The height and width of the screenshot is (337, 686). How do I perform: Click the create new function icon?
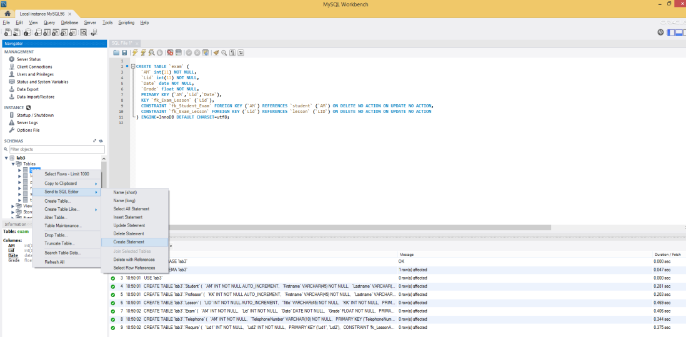[x=72, y=32]
